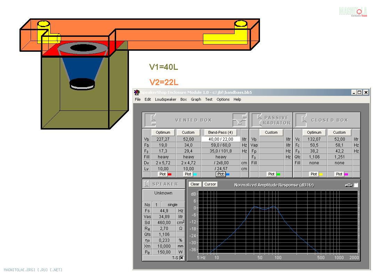Open the Graph menu

click(196, 99)
